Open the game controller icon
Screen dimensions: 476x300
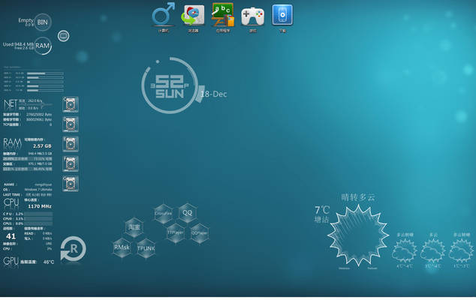coord(252,14)
